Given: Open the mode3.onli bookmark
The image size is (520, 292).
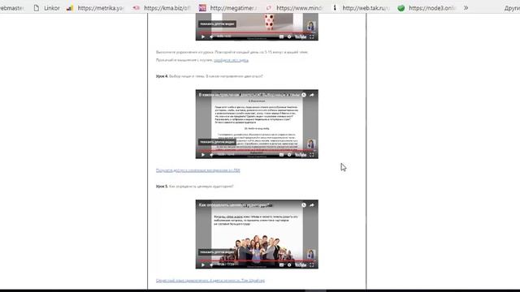Looking at the screenshot, I should pyautogui.click(x=427, y=8).
